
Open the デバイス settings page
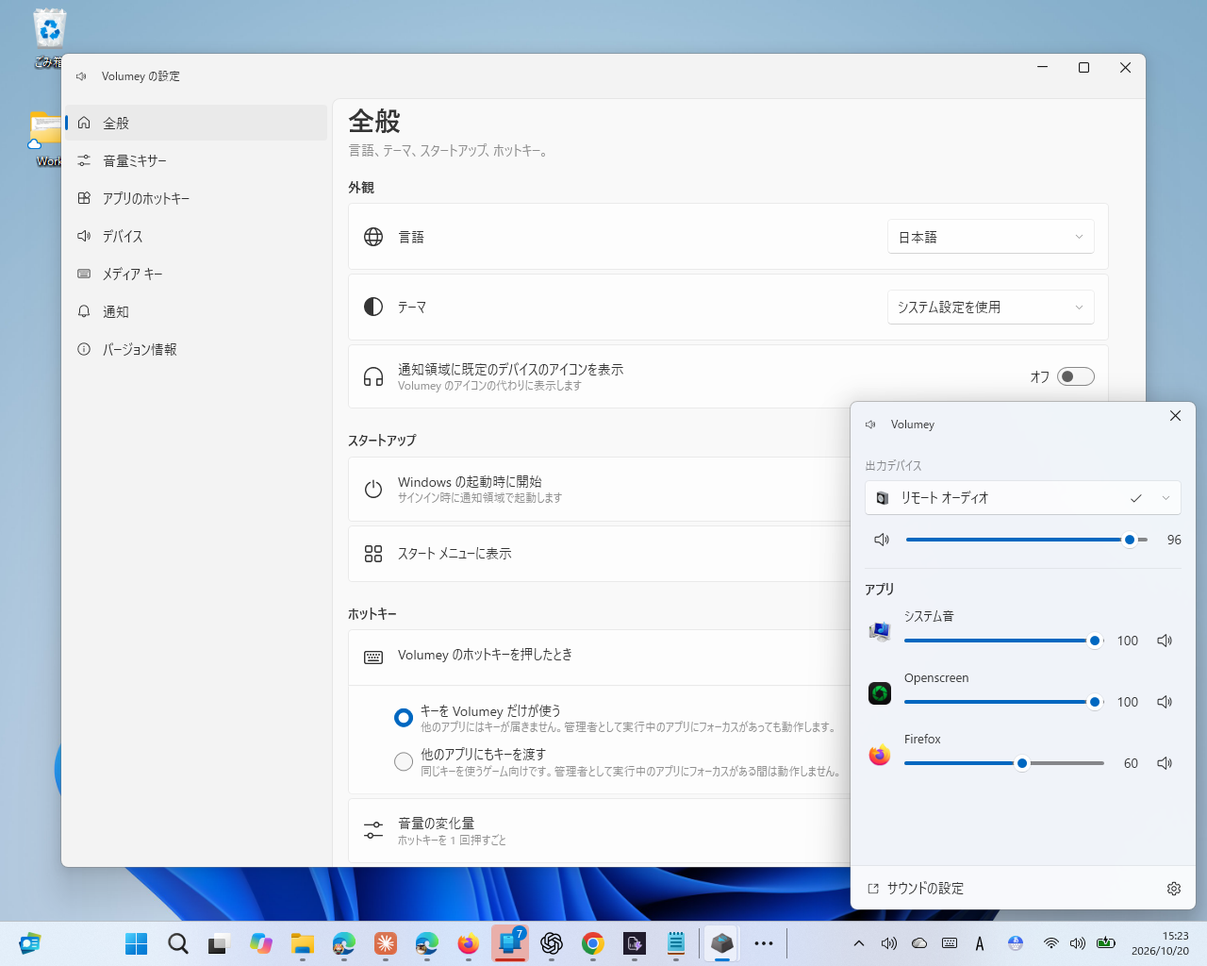coord(196,236)
